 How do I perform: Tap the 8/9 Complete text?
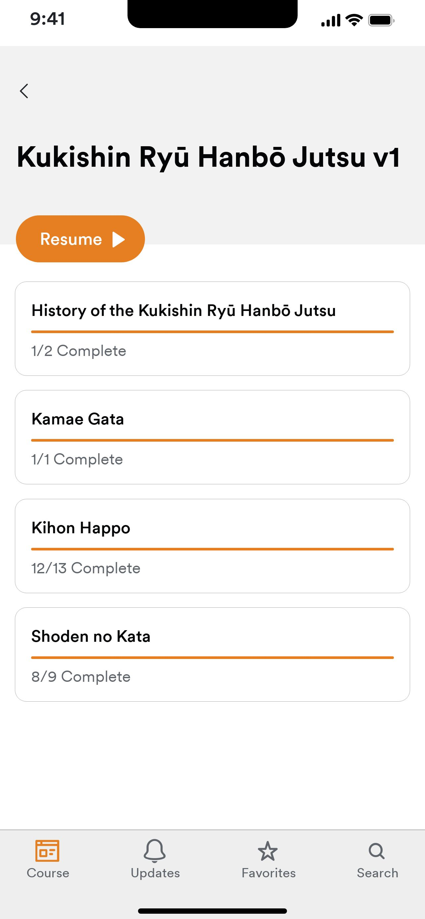pos(81,677)
